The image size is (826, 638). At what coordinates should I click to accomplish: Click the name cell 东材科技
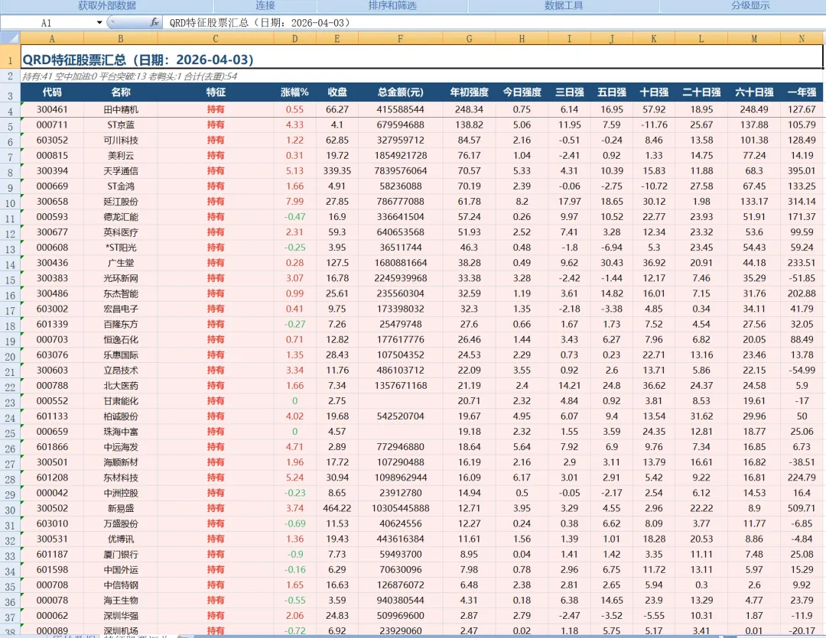click(x=121, y=477)
